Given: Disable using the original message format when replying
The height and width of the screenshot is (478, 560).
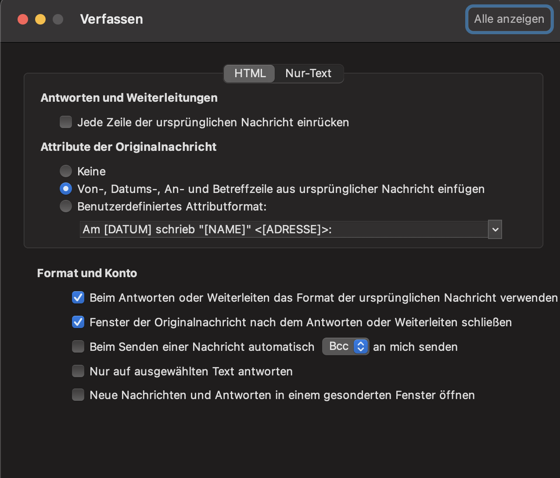Looking at the screenshot, I should tap(78, 297).
